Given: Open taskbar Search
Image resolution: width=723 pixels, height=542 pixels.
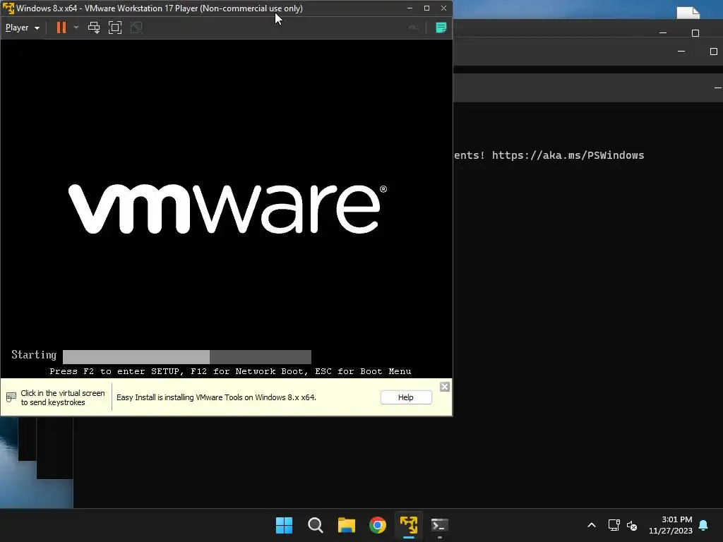Looking at the screenshot, I should (316, 525).
